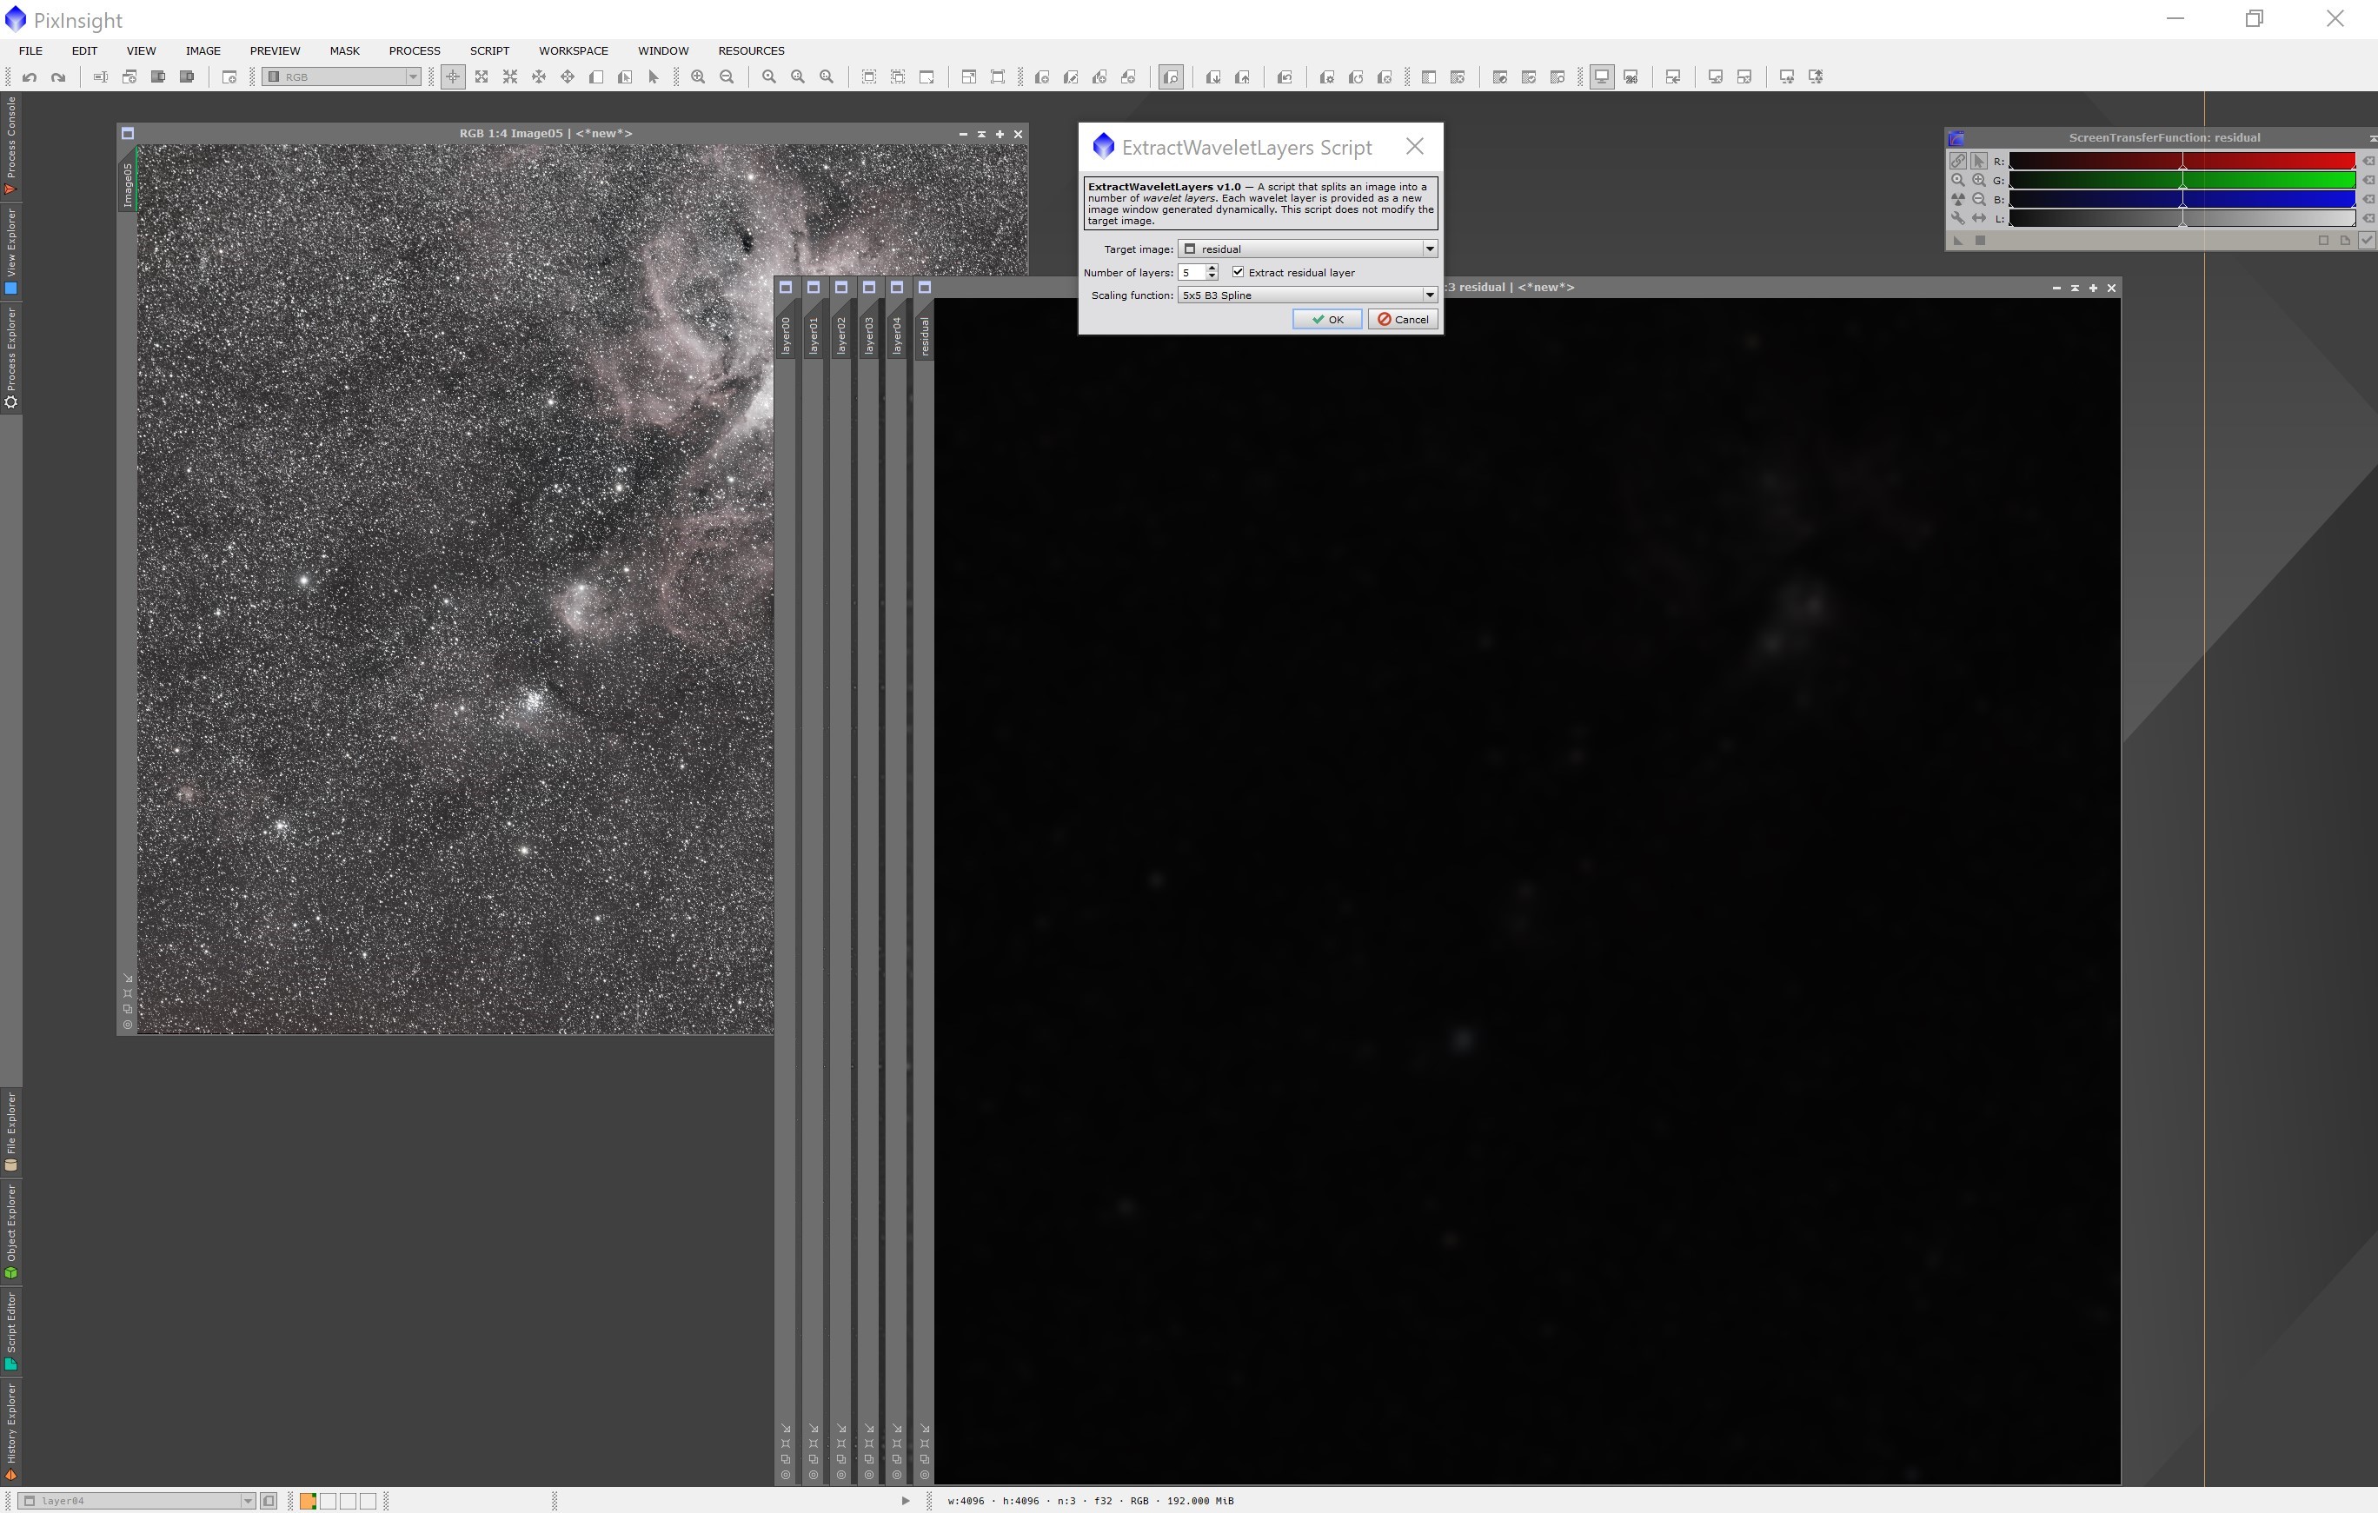Select the orange first workspace square
This screenshot has width=2378, height=1513.
pos(308,1501)
